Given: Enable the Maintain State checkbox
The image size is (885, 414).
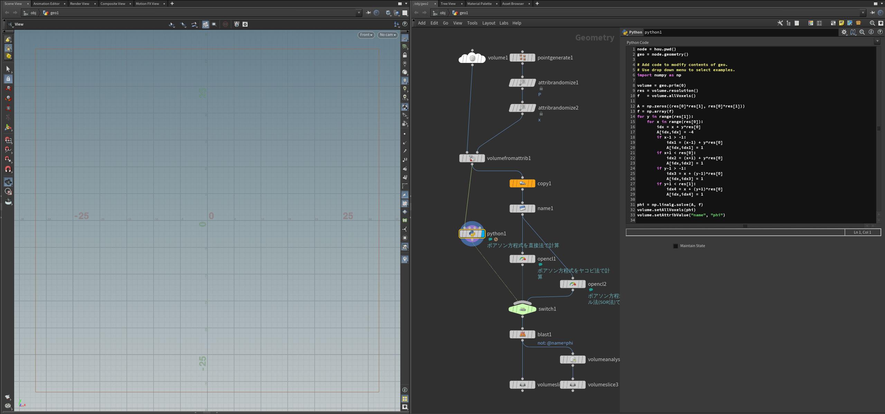Looking at the screenshot, I should [x=676, y=246].
